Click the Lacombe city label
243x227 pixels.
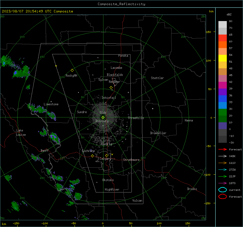[x=116, y=68]
